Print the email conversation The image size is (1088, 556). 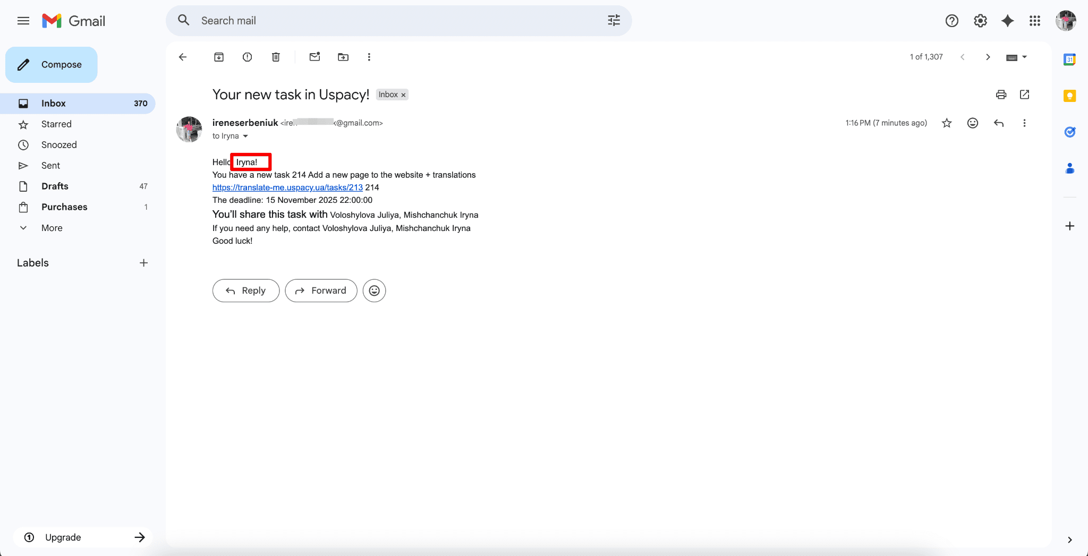pos(1001,95)
